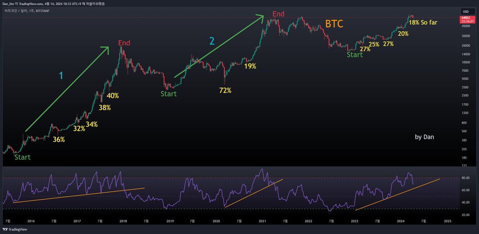Select the blue '2' cycle label
This screenshot has width=479, height=234.
click(212, 41)
